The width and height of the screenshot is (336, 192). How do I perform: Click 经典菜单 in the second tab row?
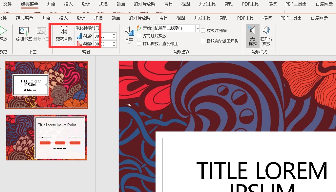(25, 18)
